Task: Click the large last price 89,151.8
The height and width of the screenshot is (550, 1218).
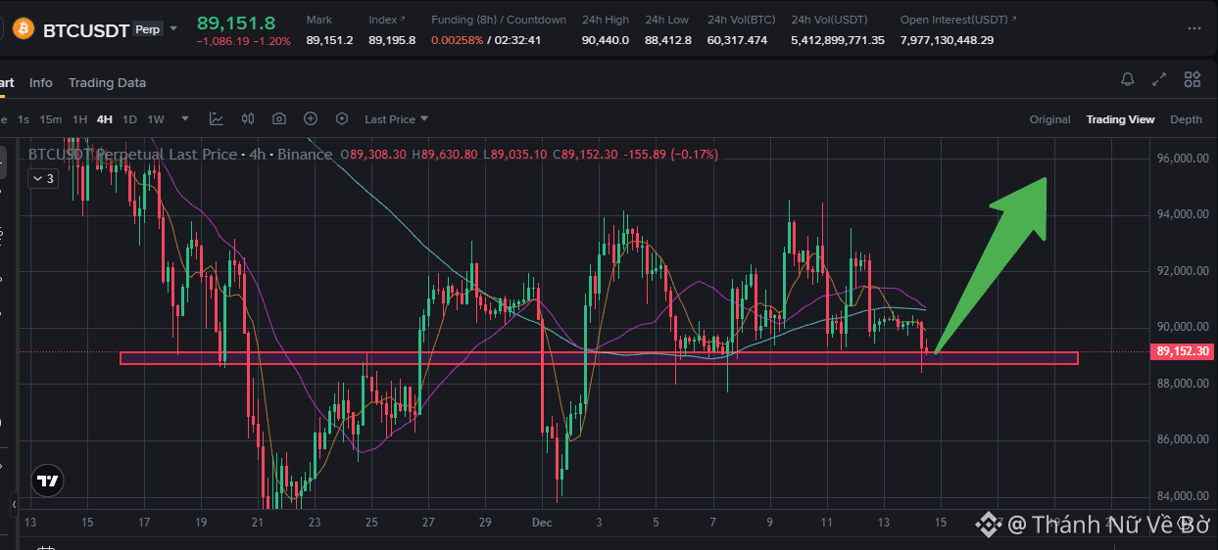Action: pyautogui.click(x=236, y=23)
